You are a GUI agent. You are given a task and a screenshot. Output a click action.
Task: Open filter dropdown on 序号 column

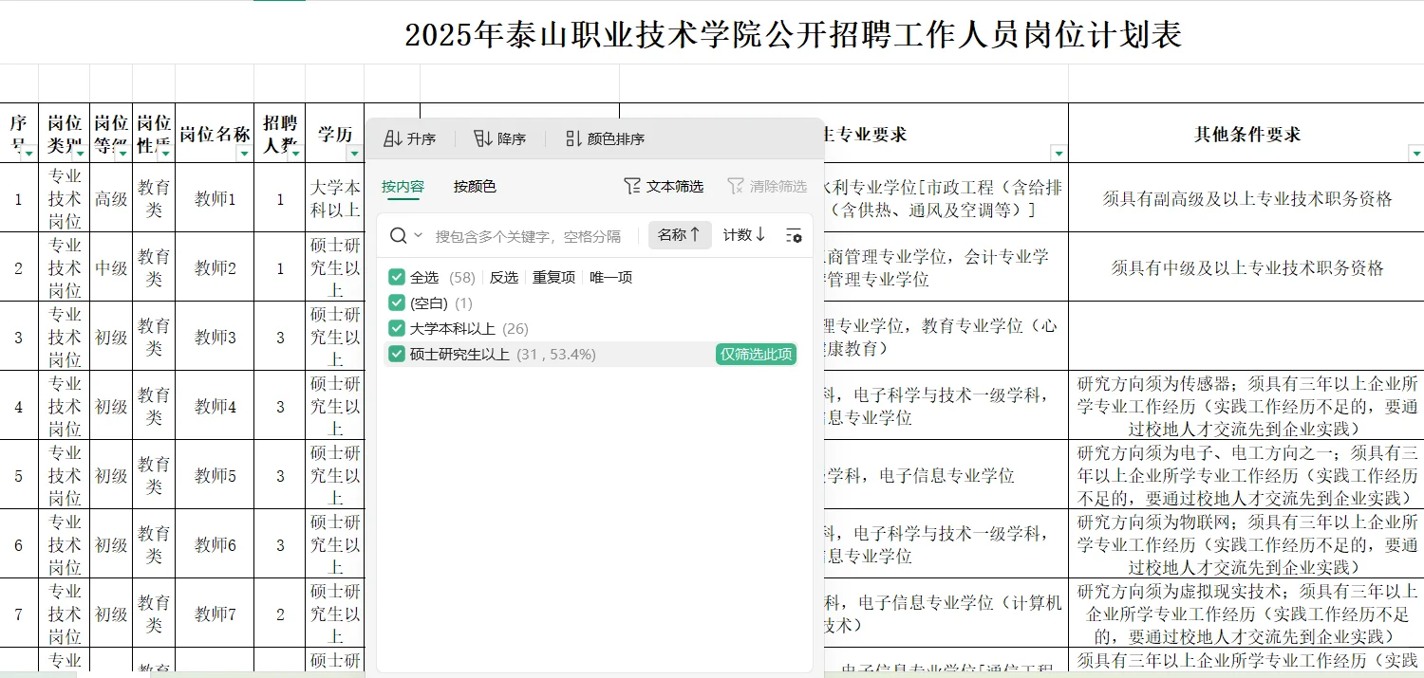coord(28,154)
